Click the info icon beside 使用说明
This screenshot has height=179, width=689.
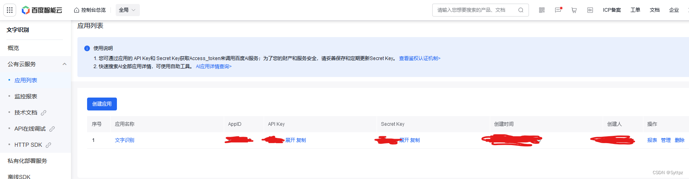pyautogui.click(x=87, y=48)
